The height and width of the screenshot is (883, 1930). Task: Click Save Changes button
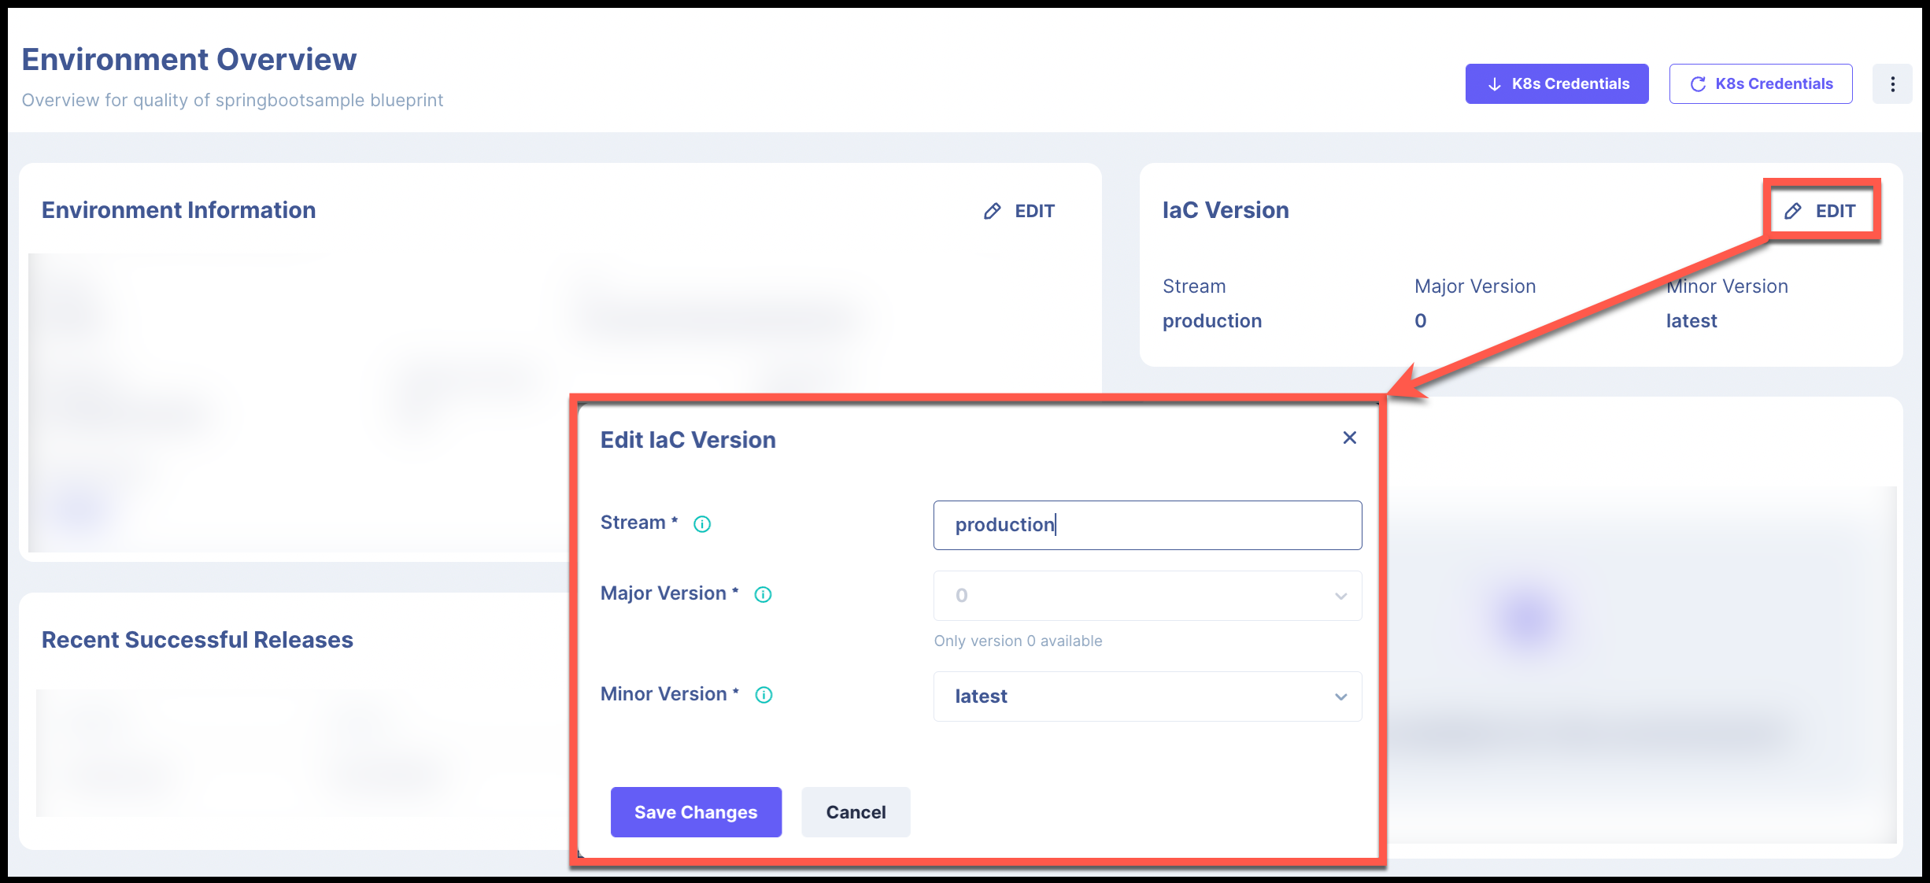pyautogui.click(x=696, y=812)
